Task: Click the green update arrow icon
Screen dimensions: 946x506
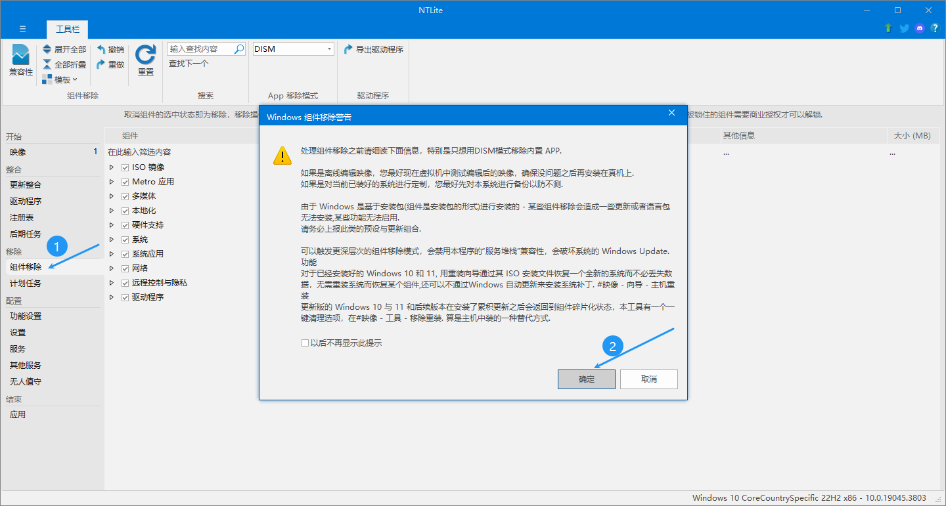Action: (x=888, y=28)
